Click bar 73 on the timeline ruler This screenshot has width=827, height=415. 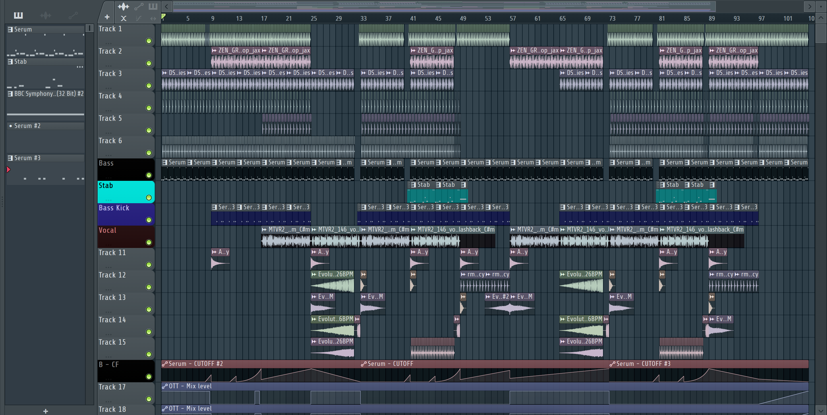[612, 18]
